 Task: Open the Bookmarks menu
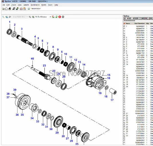click(x=35, y=5)
